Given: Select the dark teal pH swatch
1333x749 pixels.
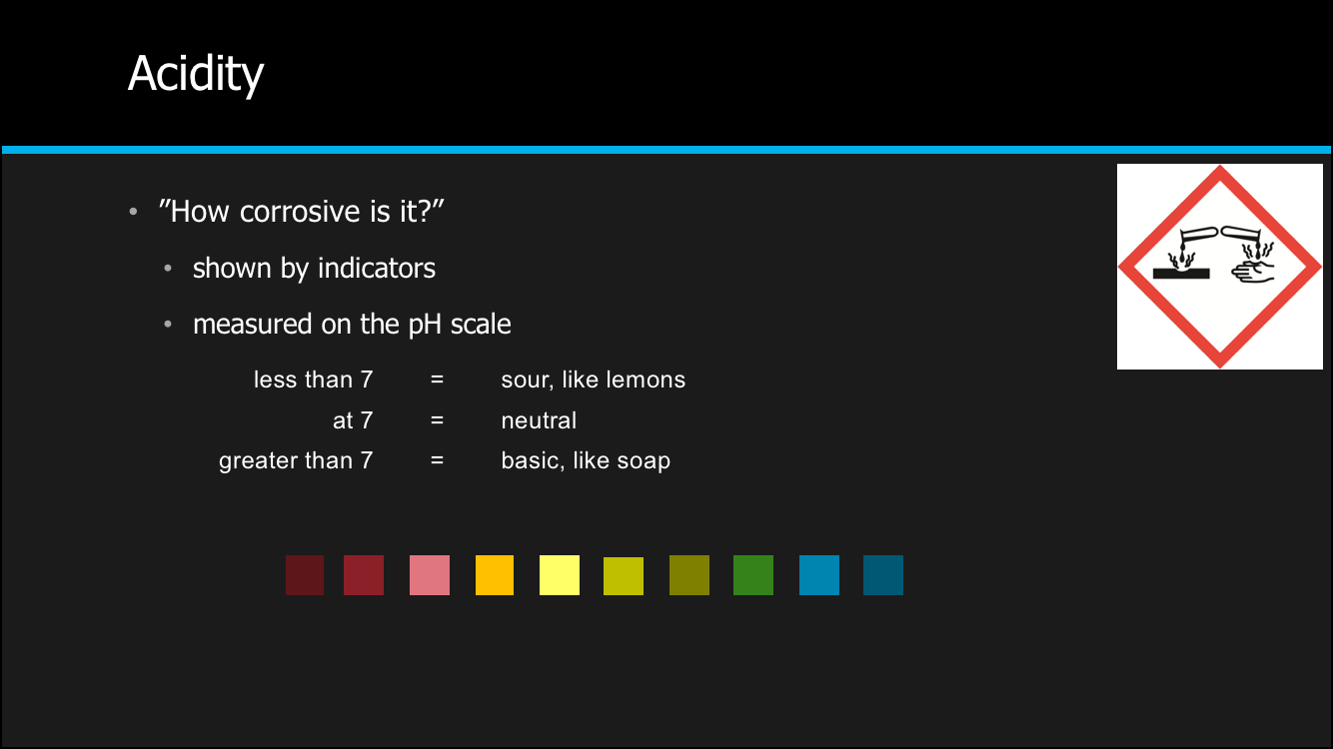Looking at the screenshot, I should click(883, 575).
